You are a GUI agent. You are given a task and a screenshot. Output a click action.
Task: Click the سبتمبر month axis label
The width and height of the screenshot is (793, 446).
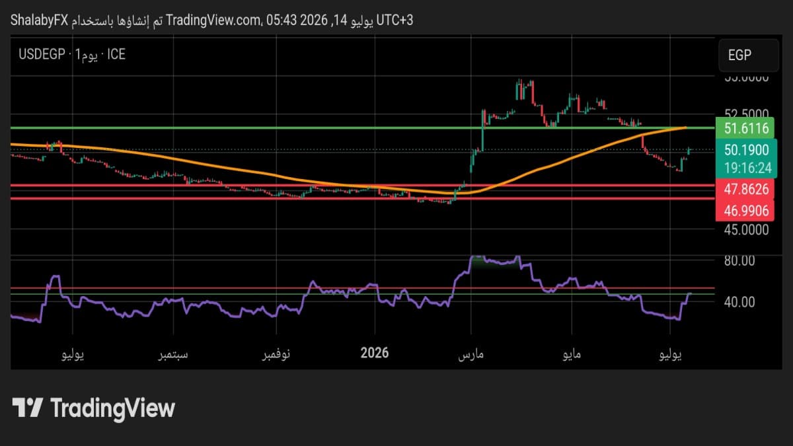click(170, 355)
